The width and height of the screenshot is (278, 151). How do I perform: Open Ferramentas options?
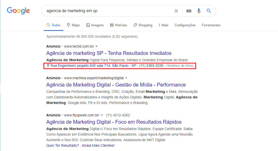click(x=211, y=25)
